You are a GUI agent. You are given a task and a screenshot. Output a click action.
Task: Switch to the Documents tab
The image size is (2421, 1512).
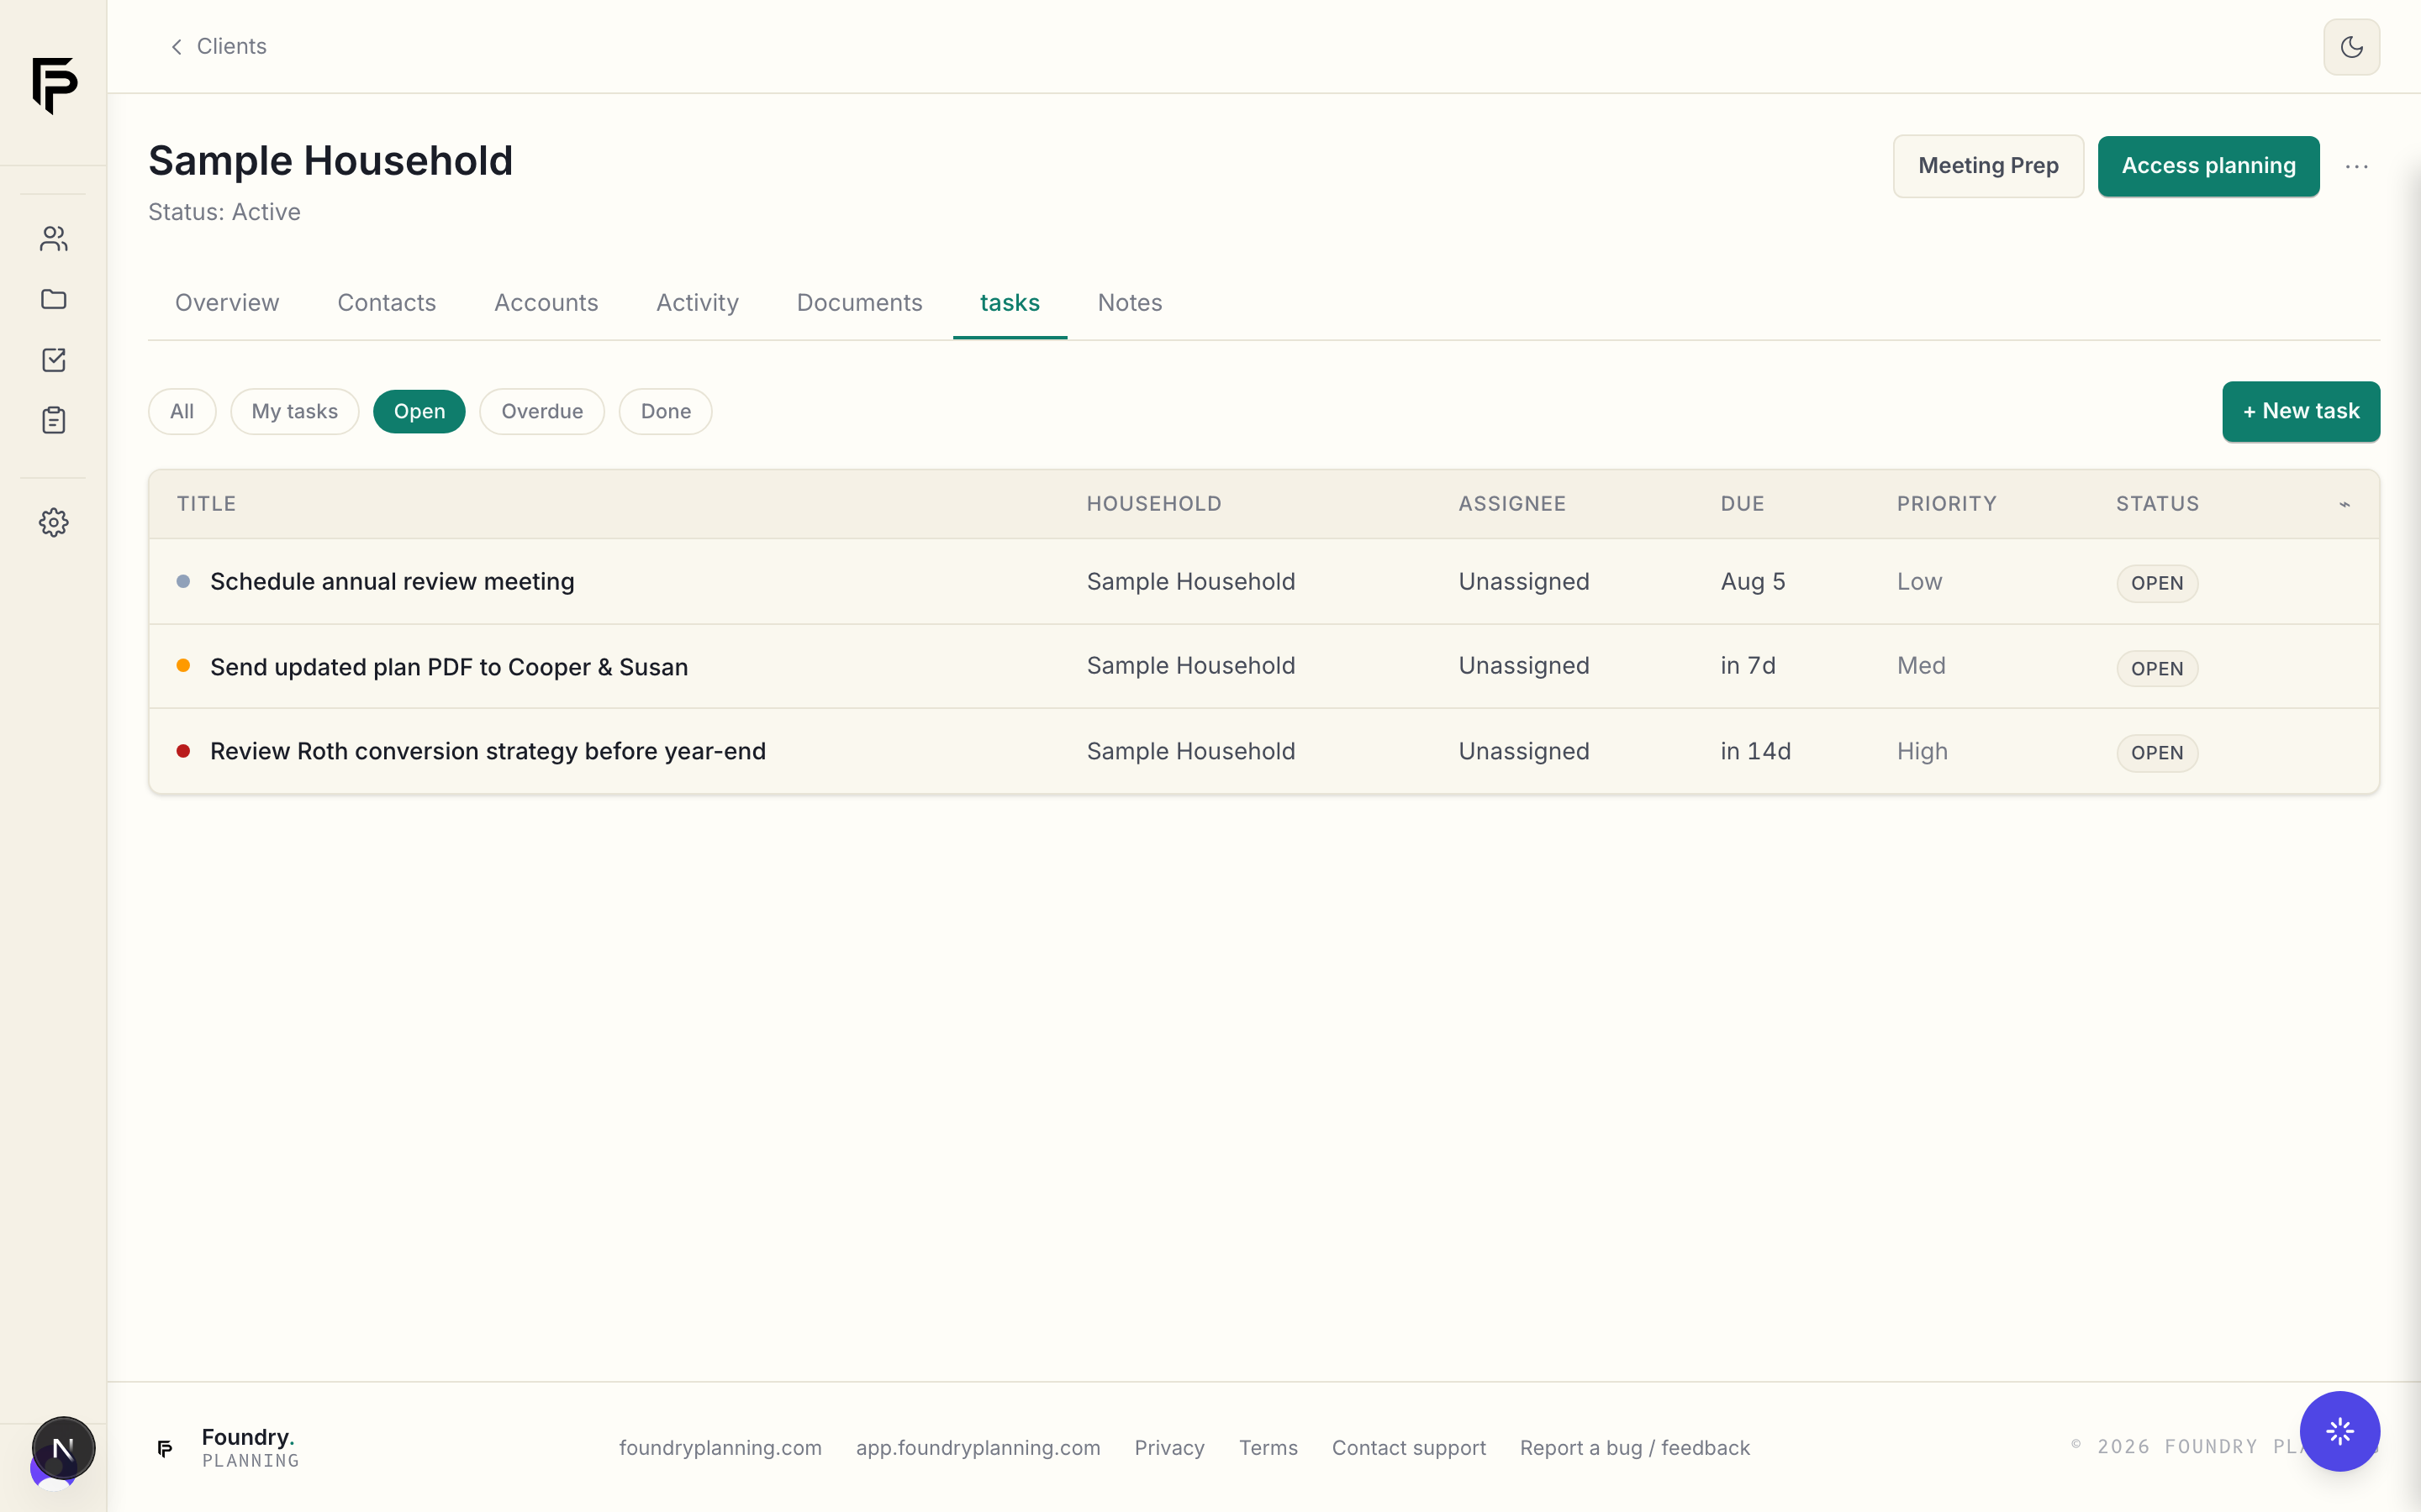859,302
